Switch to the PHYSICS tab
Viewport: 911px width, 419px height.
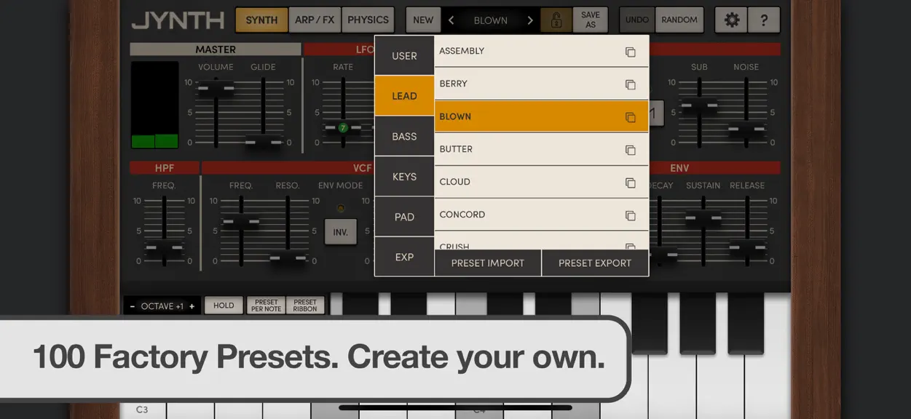[368, 20]
